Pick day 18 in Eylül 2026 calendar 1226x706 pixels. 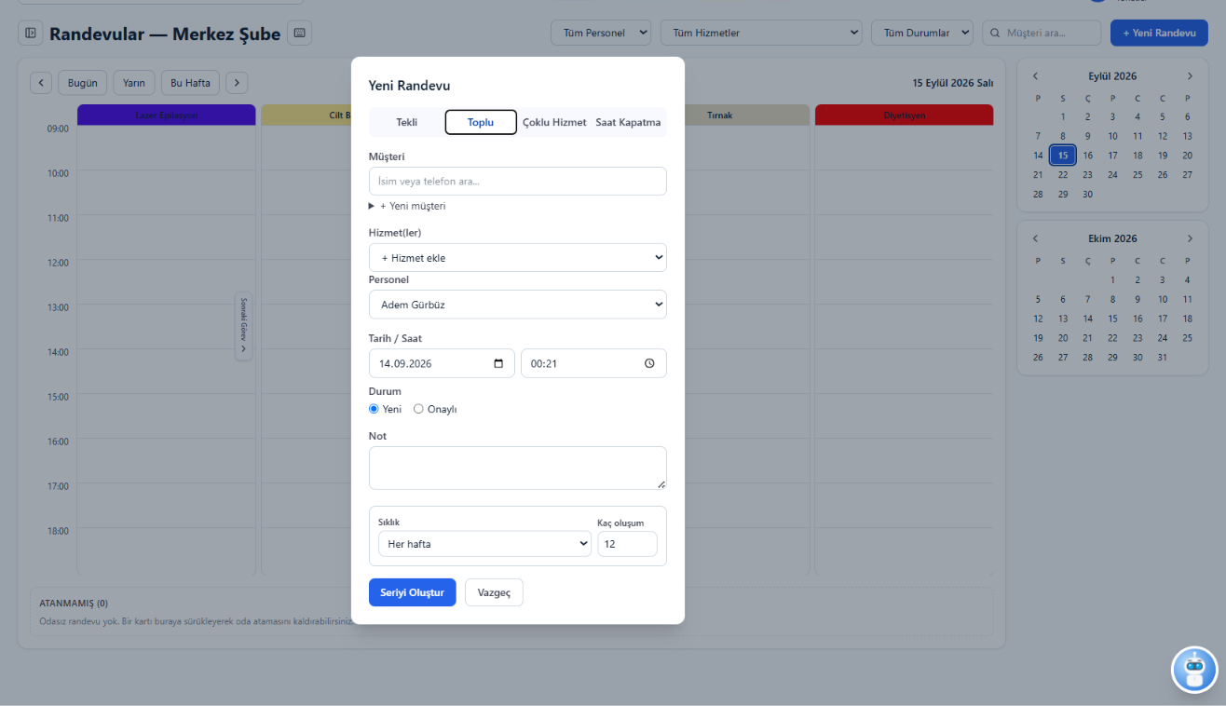click(1137, 156)
